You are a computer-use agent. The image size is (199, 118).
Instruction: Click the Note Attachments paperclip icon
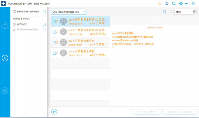tap(14, 29)
